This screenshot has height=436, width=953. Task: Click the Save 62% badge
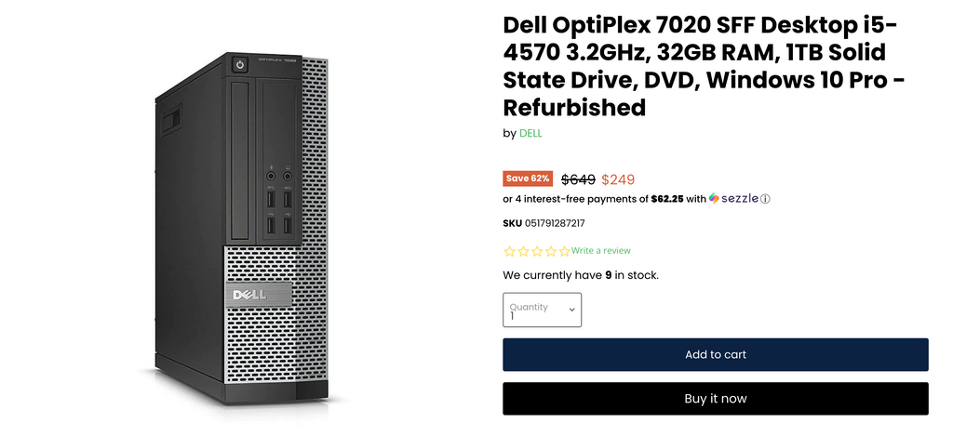tap(529, 178)
